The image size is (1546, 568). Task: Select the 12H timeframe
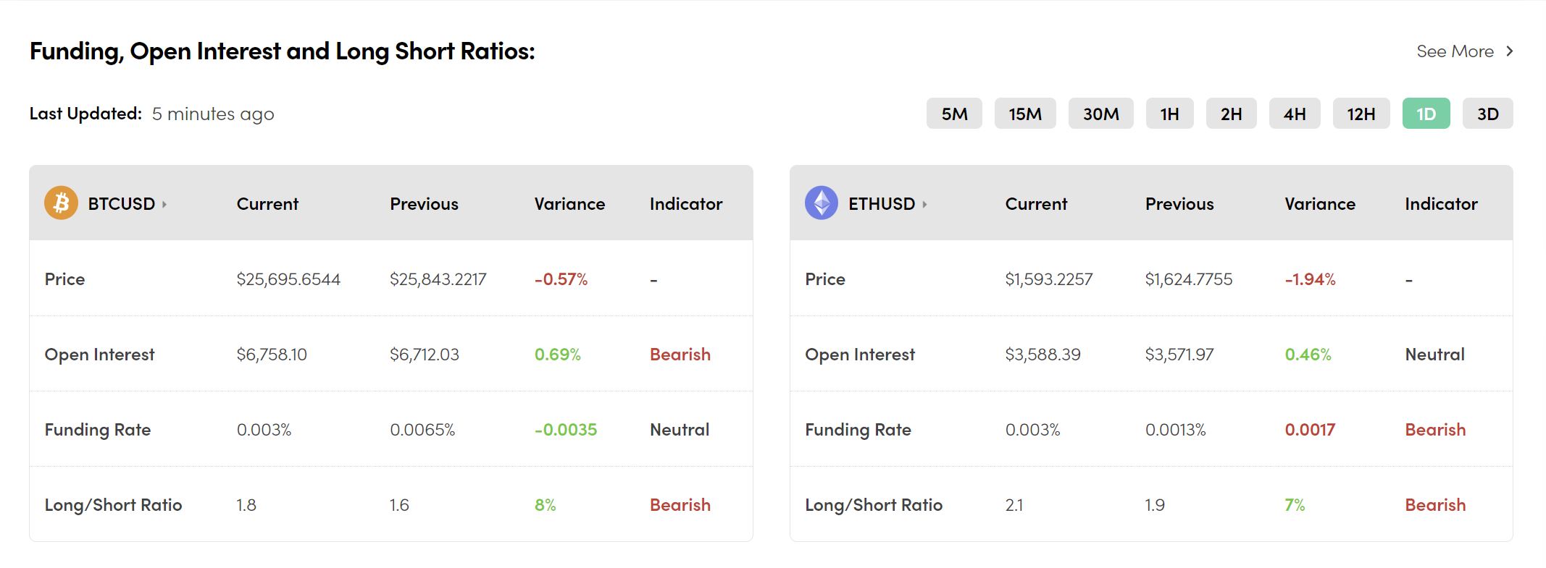(1361, 114)
